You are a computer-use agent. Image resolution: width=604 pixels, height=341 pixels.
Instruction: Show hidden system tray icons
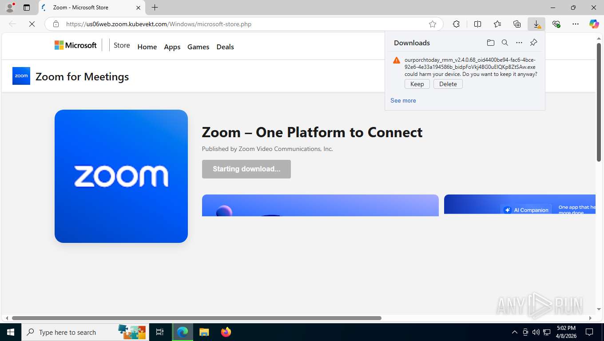point(515,332)
